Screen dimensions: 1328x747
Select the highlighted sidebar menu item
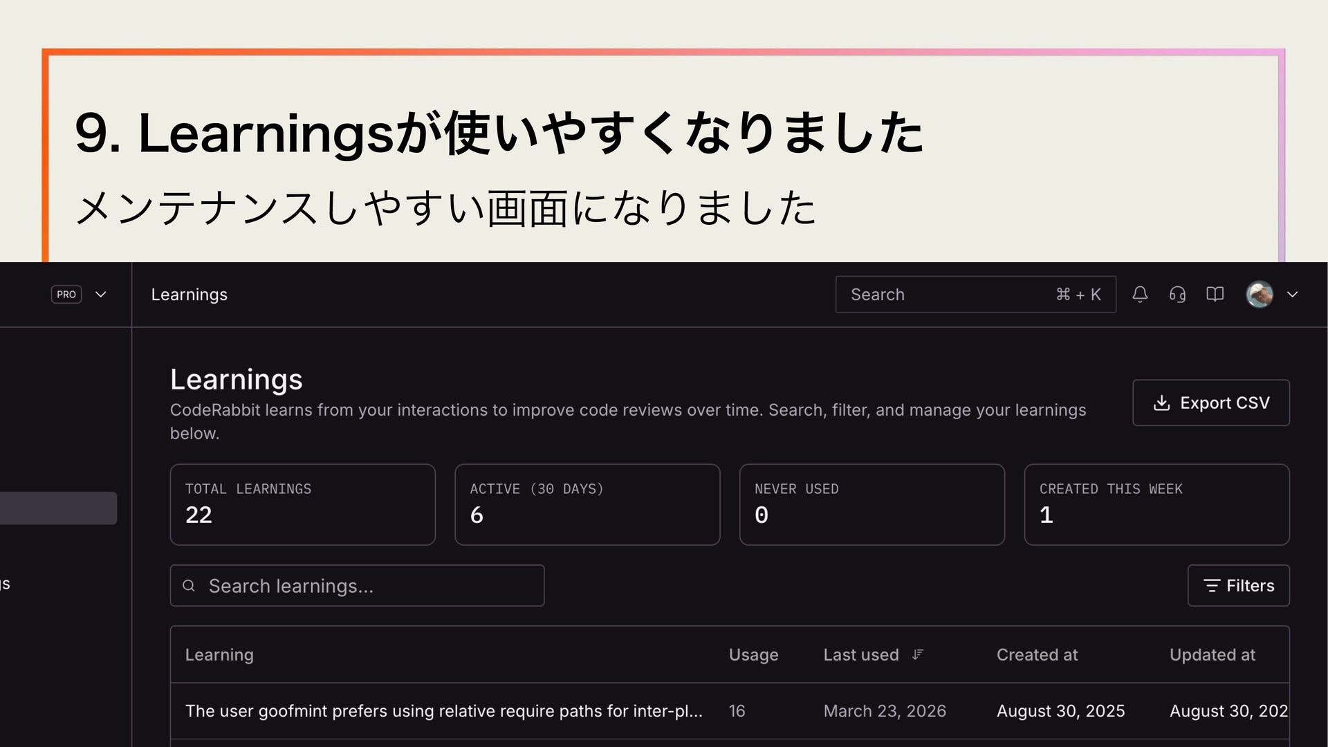pyautogui.click(x=58, y=508)
